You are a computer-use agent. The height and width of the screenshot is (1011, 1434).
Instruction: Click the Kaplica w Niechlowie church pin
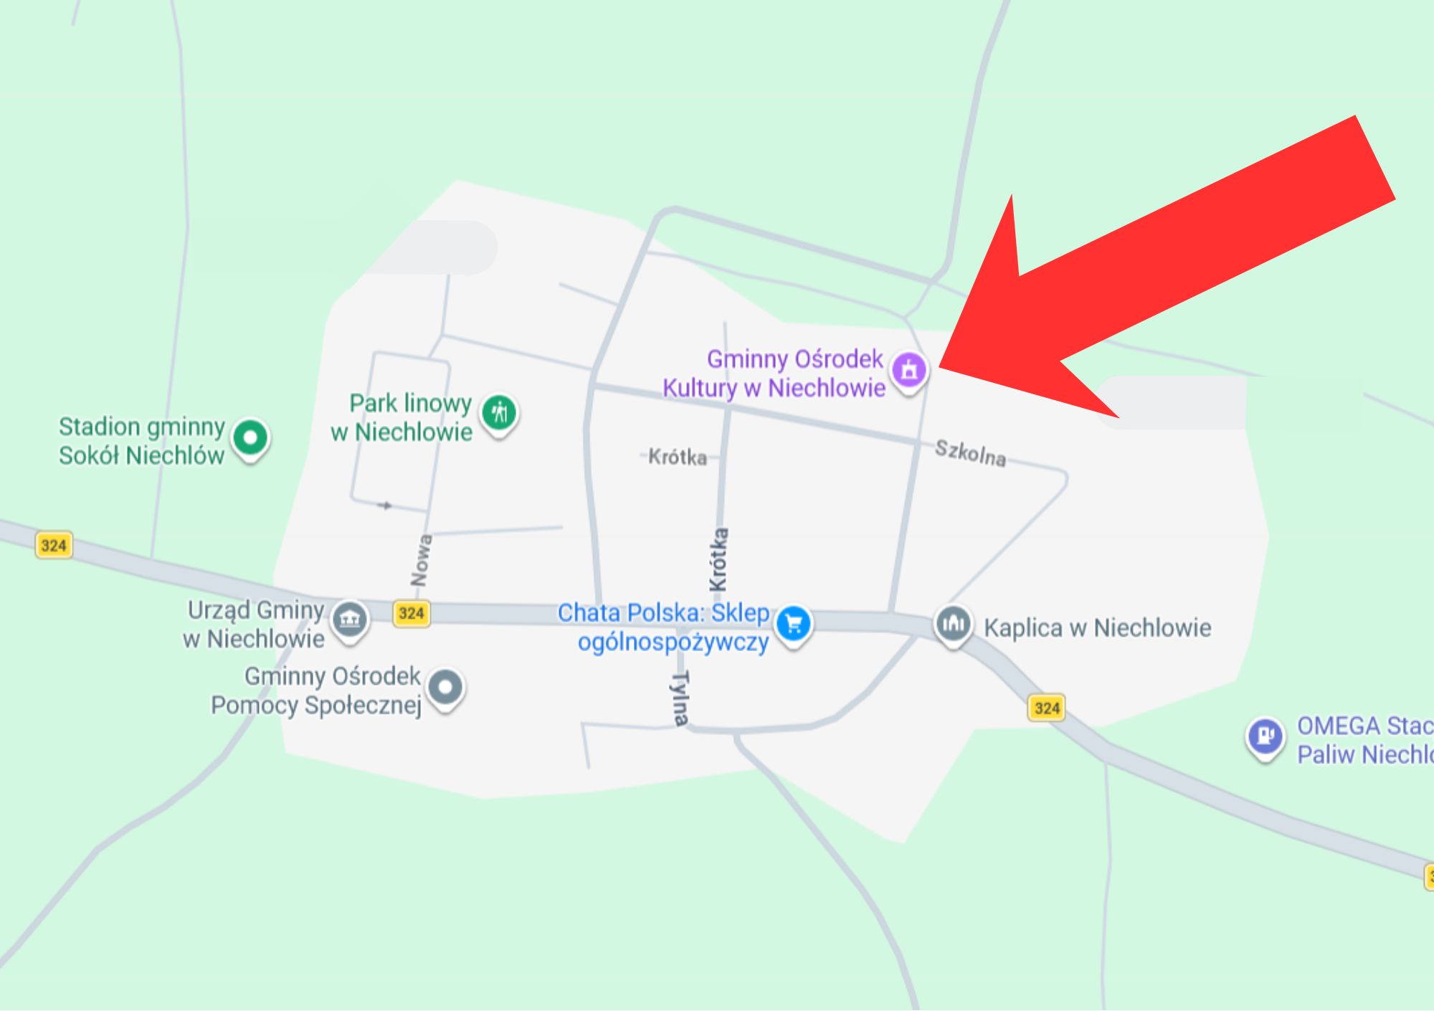954,625
